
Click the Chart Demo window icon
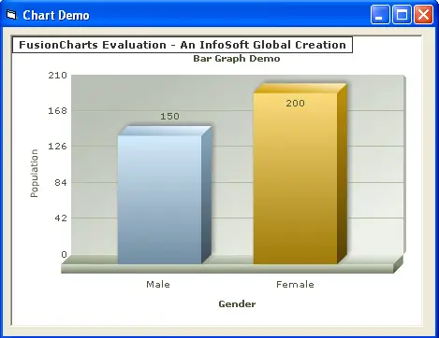coord(11,15)
